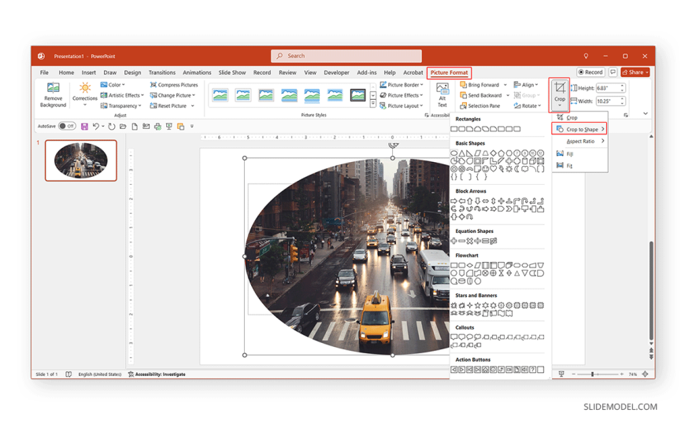Choose the plus sign under Equation Shapes

pyautogui.click(x=454, y=241)
